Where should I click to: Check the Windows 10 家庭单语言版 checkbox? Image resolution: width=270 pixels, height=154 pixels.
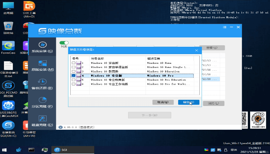click(x=74, y=67)
